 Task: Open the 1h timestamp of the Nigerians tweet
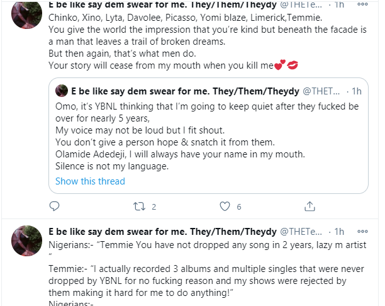(x=340, y=232)
